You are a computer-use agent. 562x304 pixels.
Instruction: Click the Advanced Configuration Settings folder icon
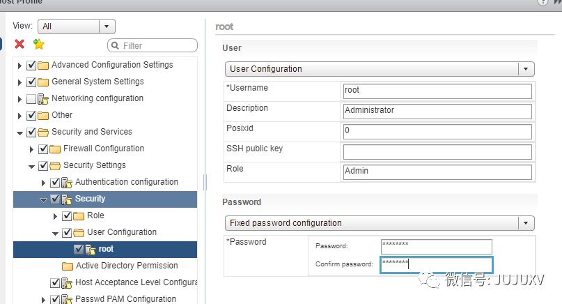pyautogui.click(x=43, y=65)
